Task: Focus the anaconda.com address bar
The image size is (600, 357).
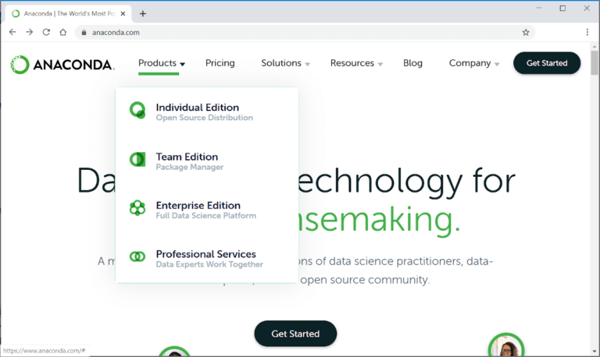Action: pyautogui.click(x=297, y=32)
